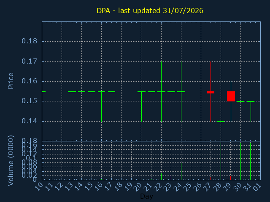The height and width of the screenshot is (202, 270).
Task: Click the 0.14 price axis label
Action: click(x=29, y=121)
